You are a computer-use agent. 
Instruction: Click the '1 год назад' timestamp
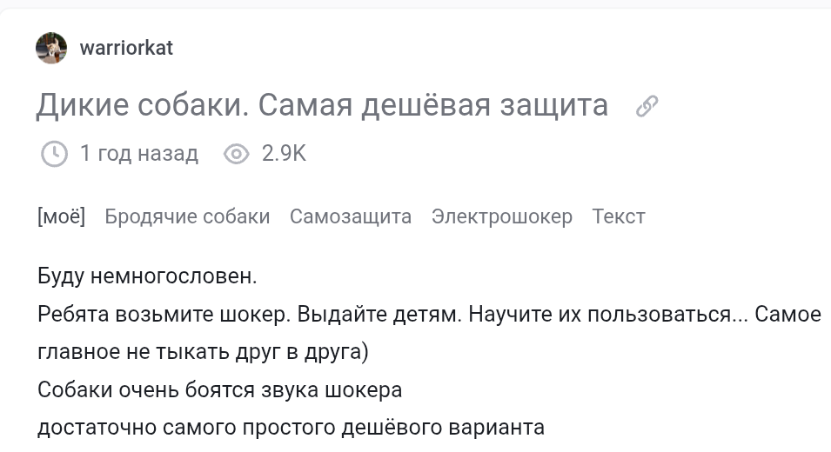coord(139,154)
